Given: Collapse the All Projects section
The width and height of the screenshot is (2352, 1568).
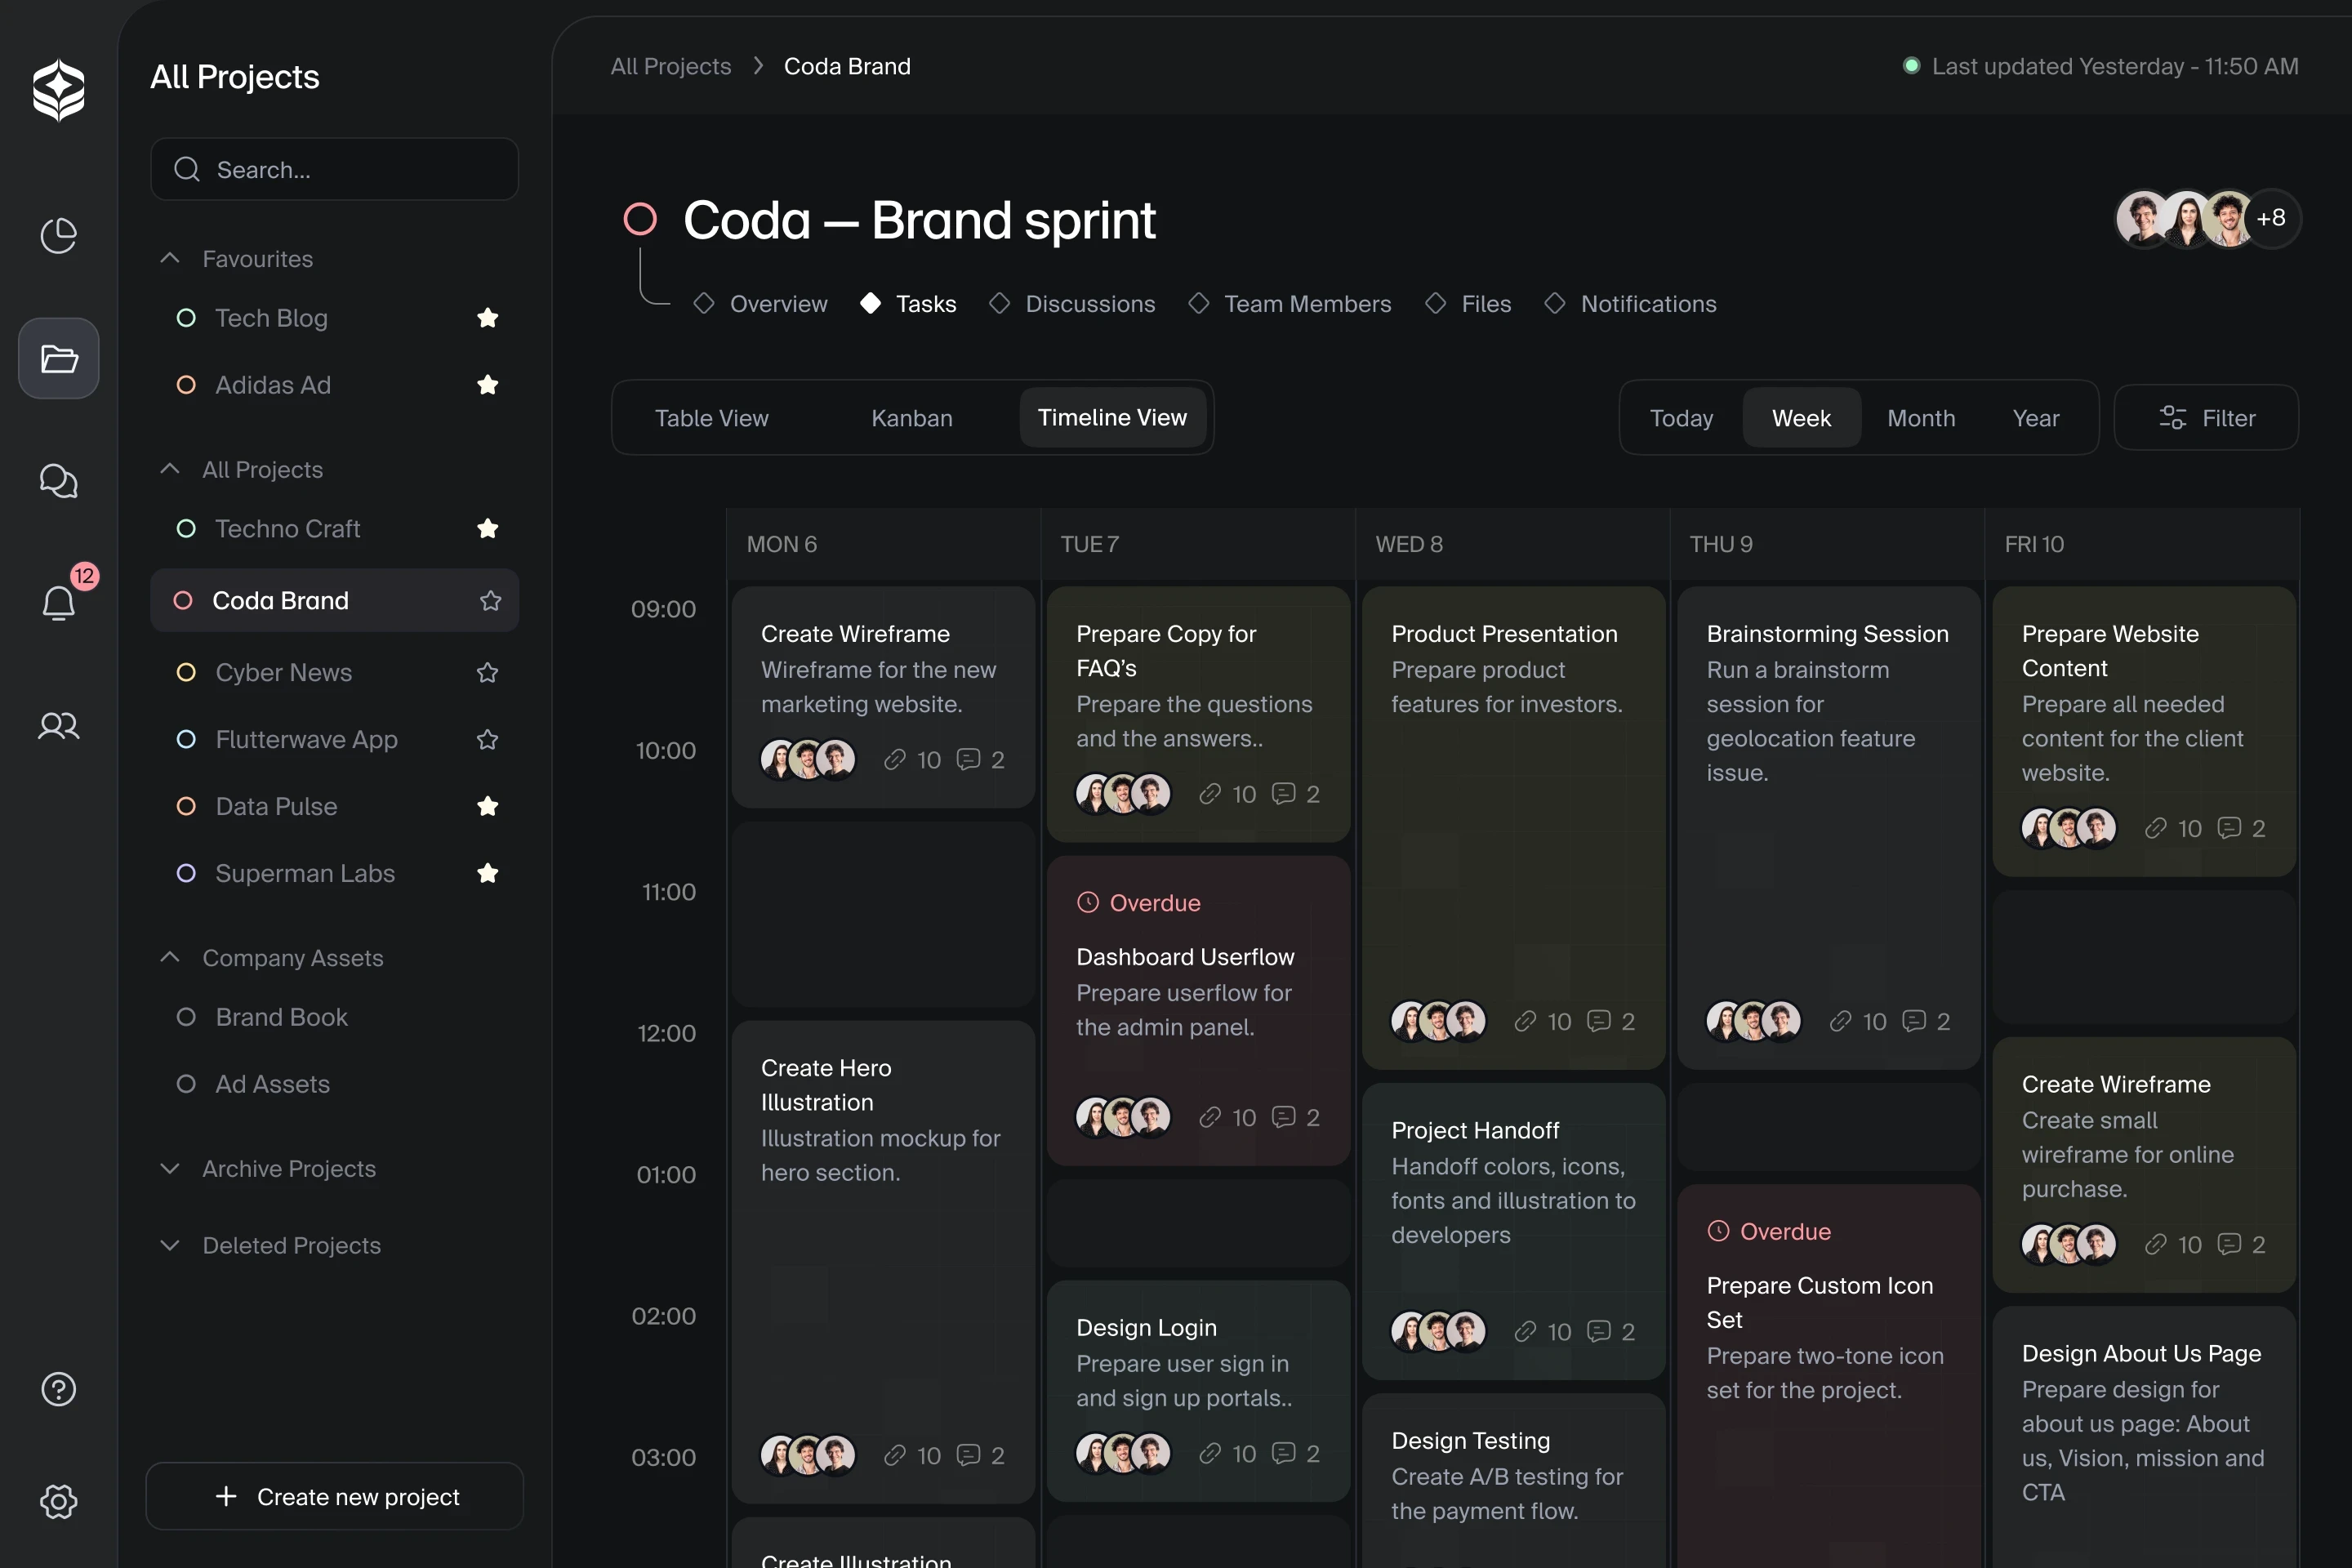Looking at the screenshot, I should 170,469.
